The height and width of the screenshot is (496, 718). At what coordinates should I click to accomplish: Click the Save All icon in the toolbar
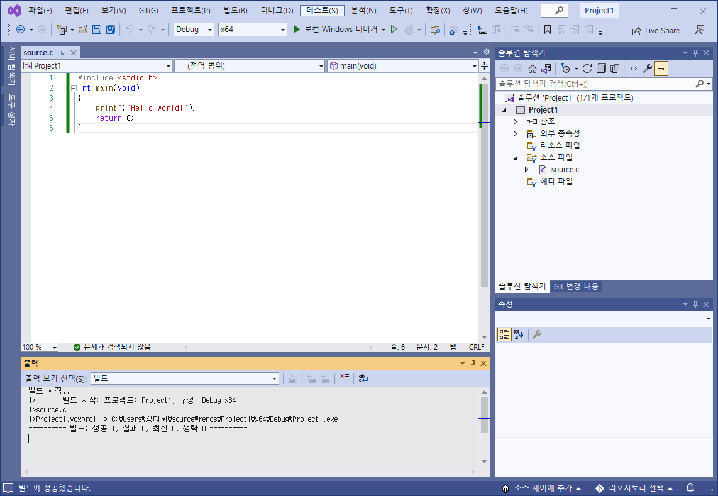(111, 30)
